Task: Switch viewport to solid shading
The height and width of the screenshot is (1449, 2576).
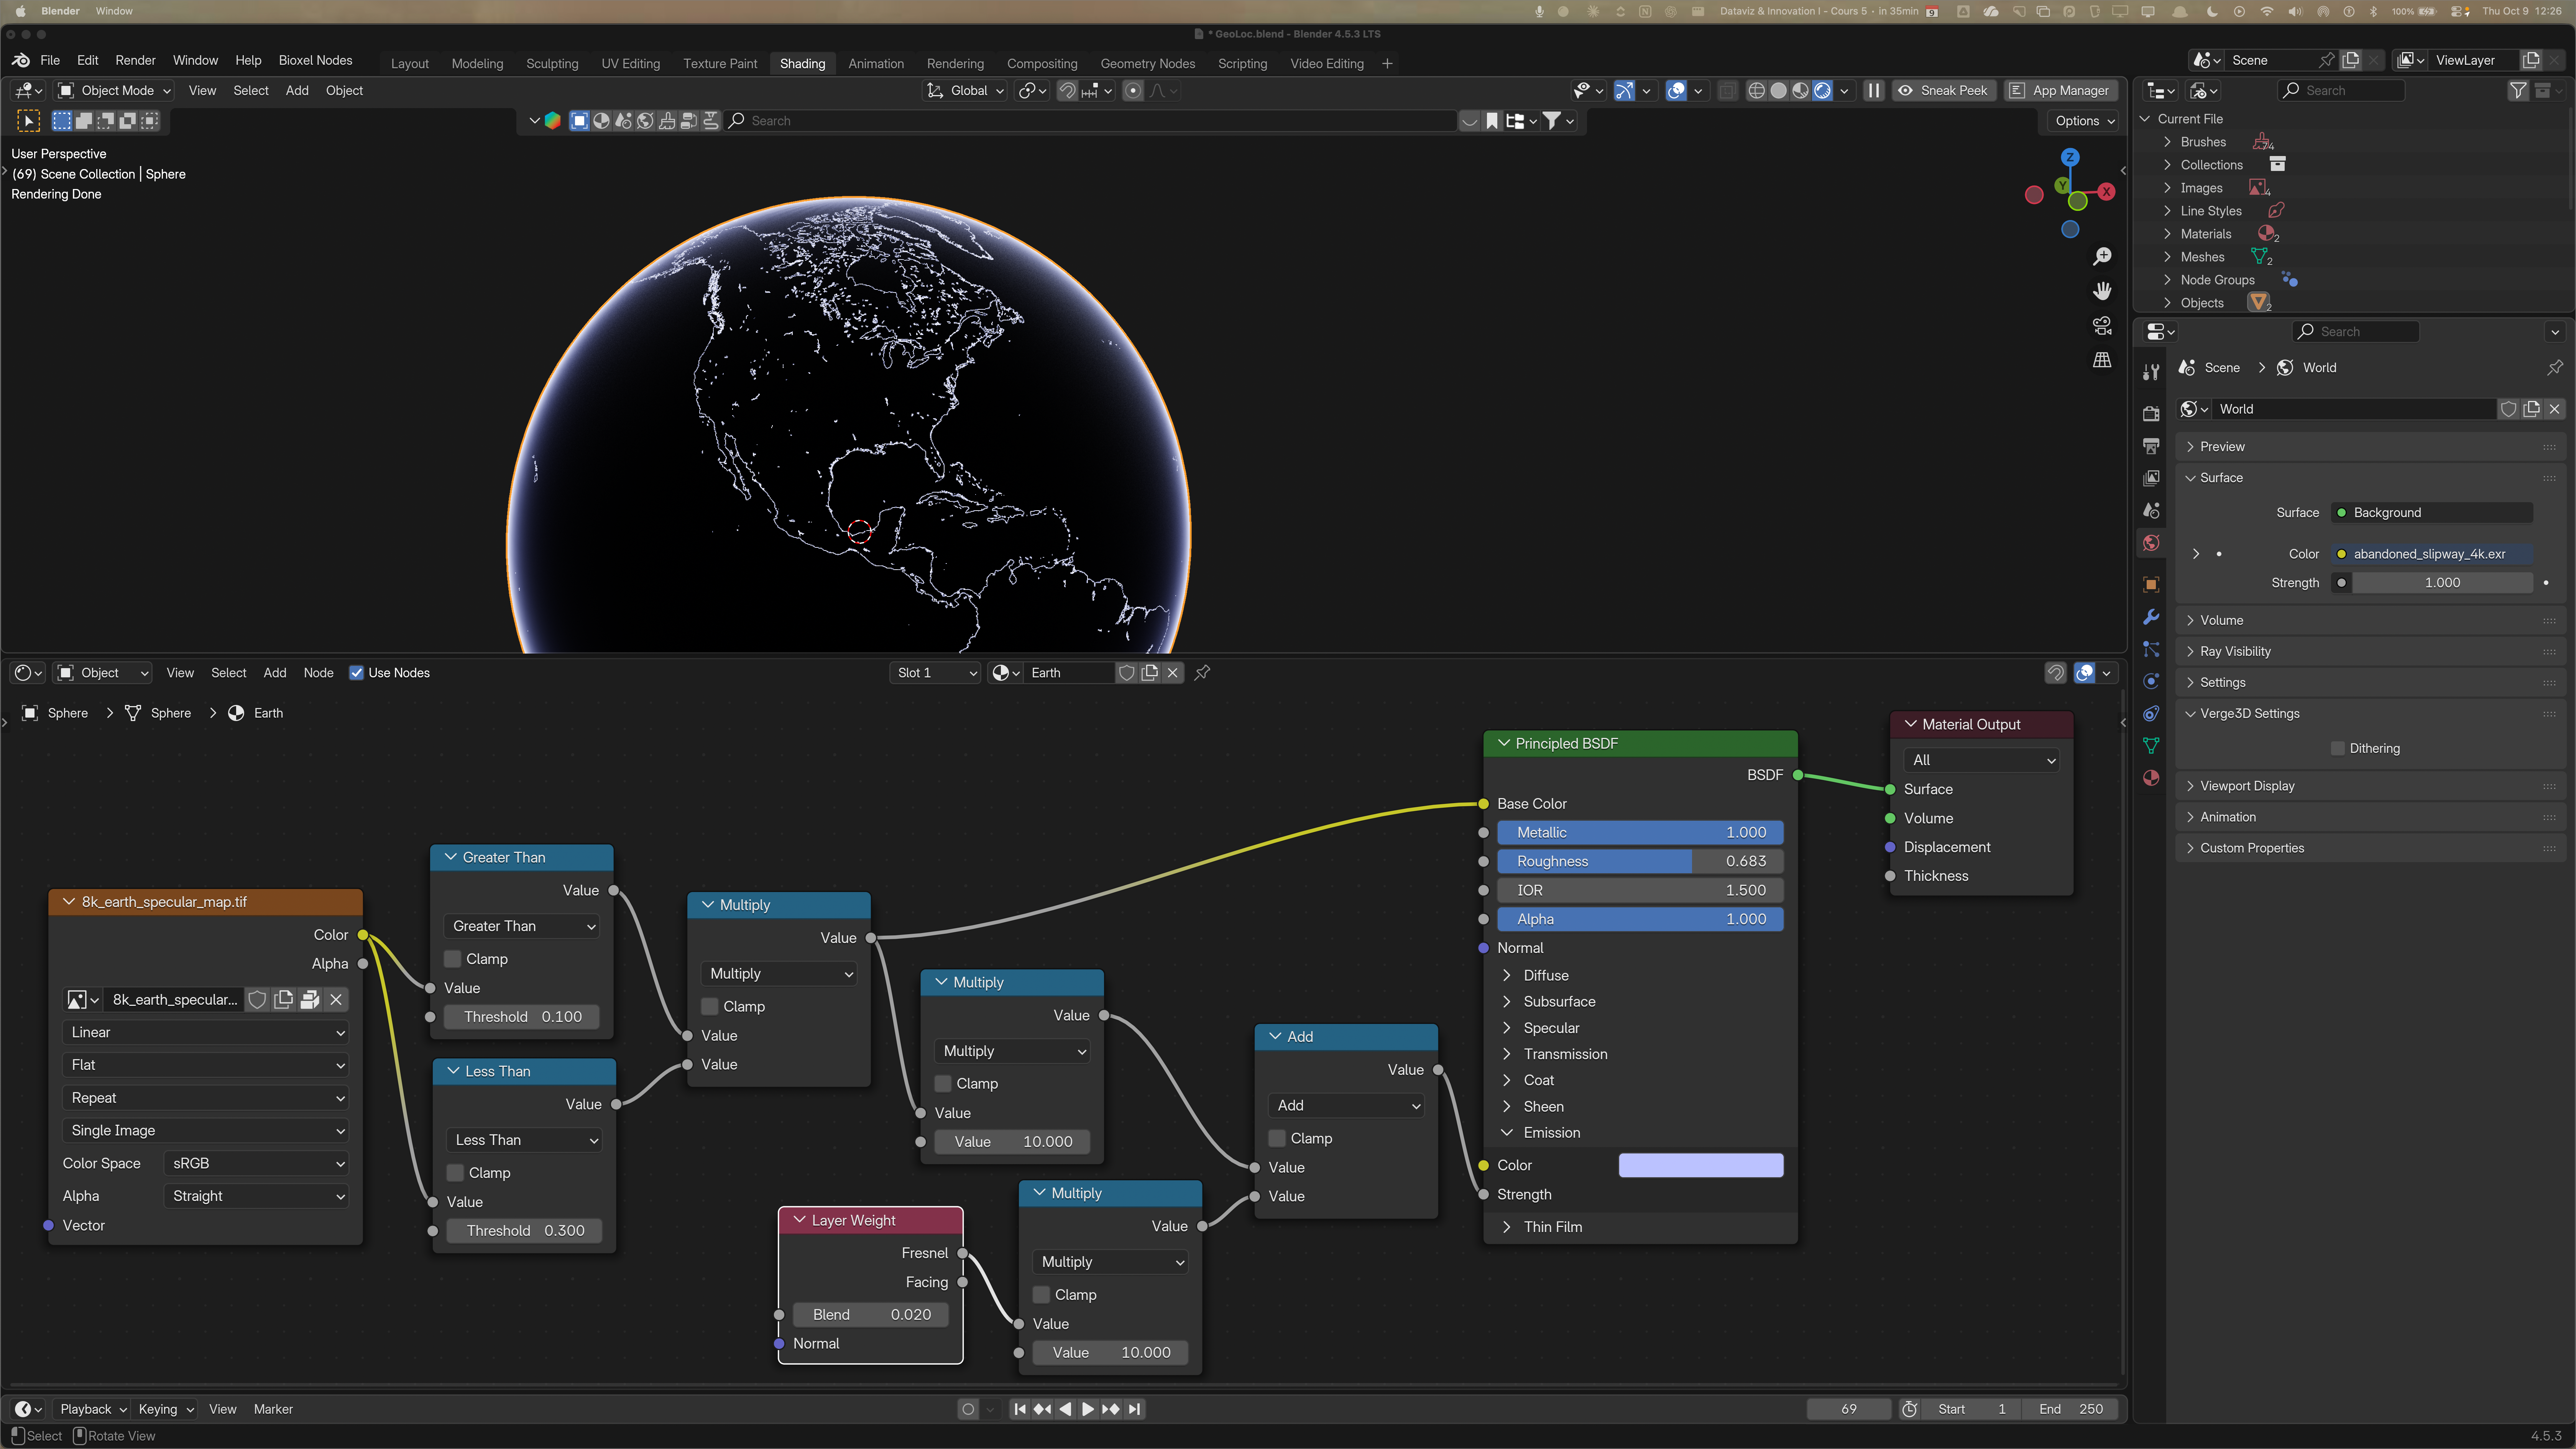Action: (1778, 91)
